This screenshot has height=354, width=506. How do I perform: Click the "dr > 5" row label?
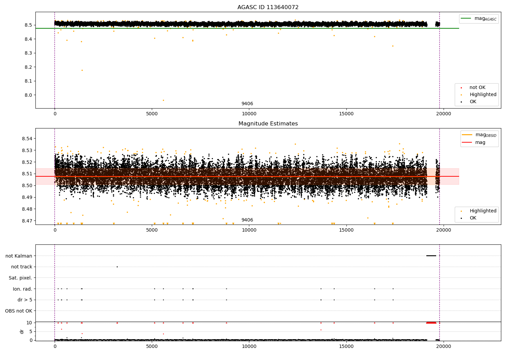coord(25,300)
